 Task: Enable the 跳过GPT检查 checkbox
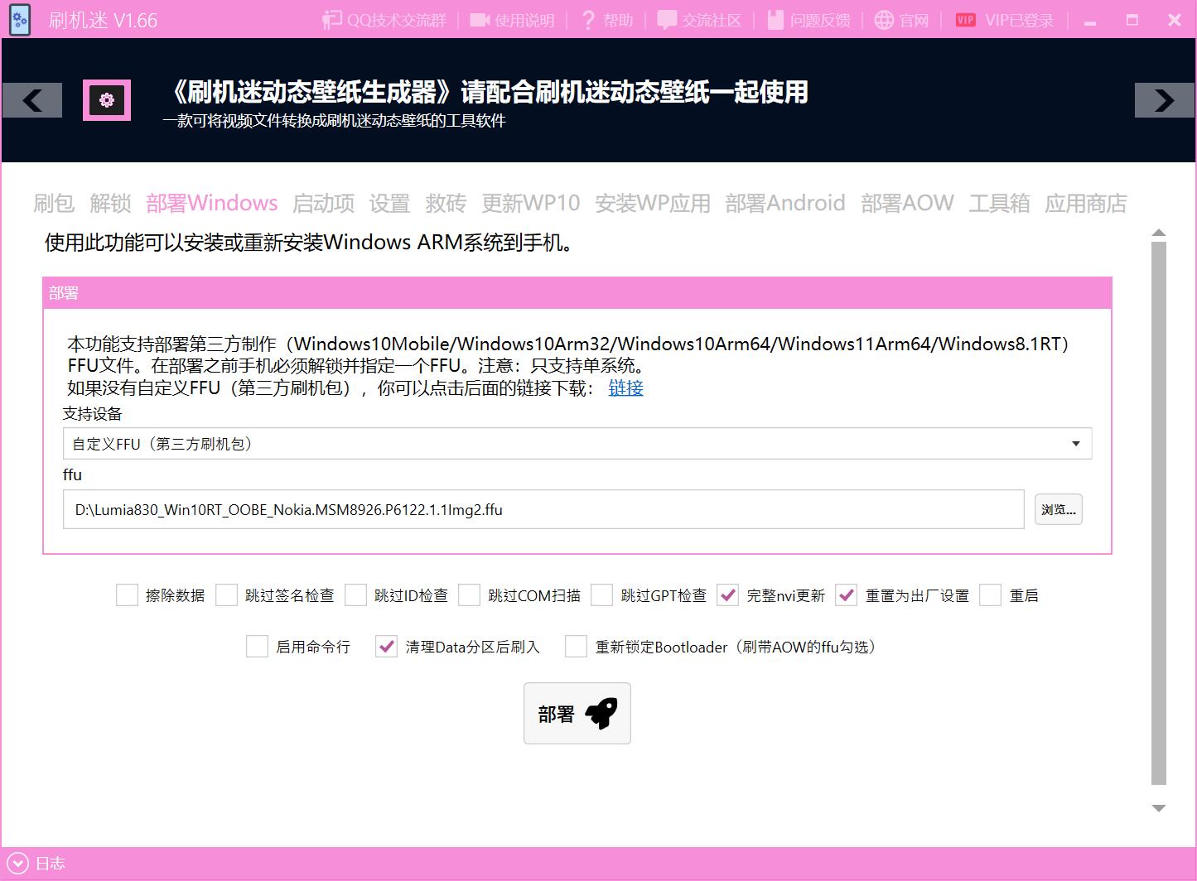coord(601,595)
